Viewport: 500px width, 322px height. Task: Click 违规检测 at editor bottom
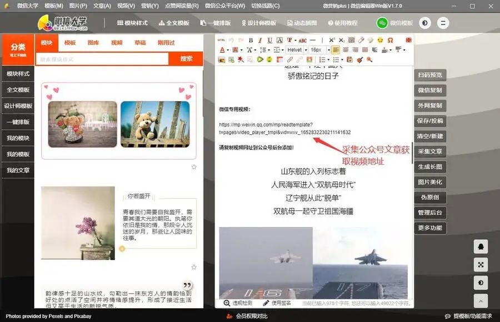238,303
